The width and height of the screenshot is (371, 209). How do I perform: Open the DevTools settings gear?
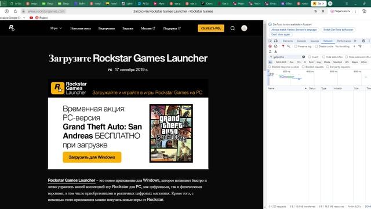tap(363, 41)
